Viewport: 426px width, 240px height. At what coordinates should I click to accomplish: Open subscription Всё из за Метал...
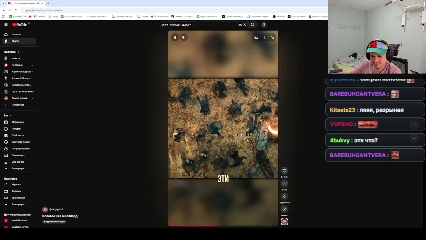tap(18, 85)
